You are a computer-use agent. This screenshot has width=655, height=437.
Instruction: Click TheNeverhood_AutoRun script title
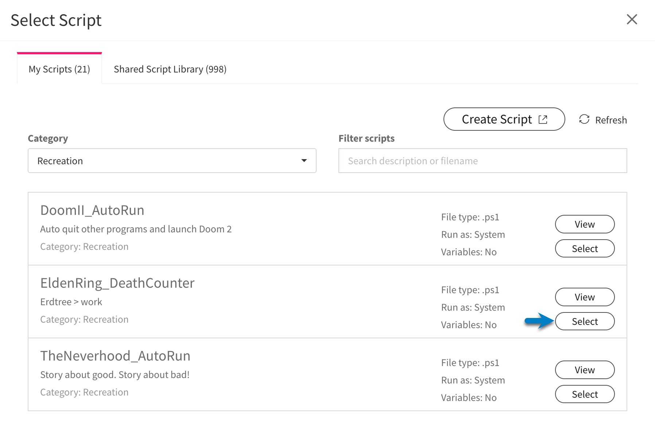(x=115, y=356)
